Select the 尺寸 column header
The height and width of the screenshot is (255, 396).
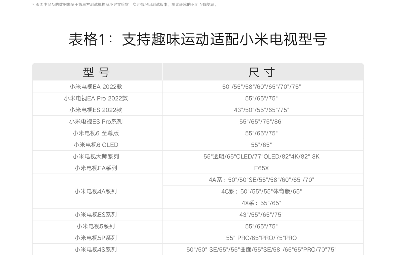(x=262, y=72)
